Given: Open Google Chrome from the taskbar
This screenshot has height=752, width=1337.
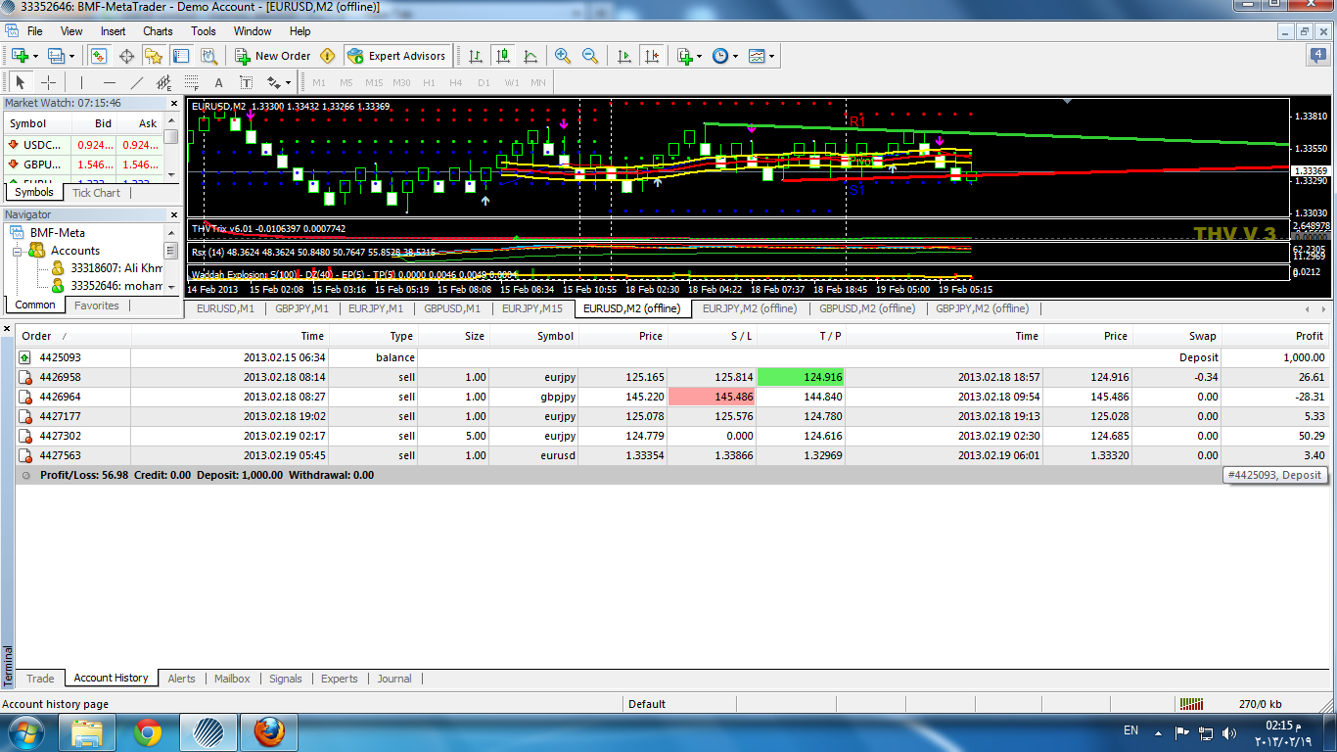Looking at the screenshot, I should click(x=148, y=731).
